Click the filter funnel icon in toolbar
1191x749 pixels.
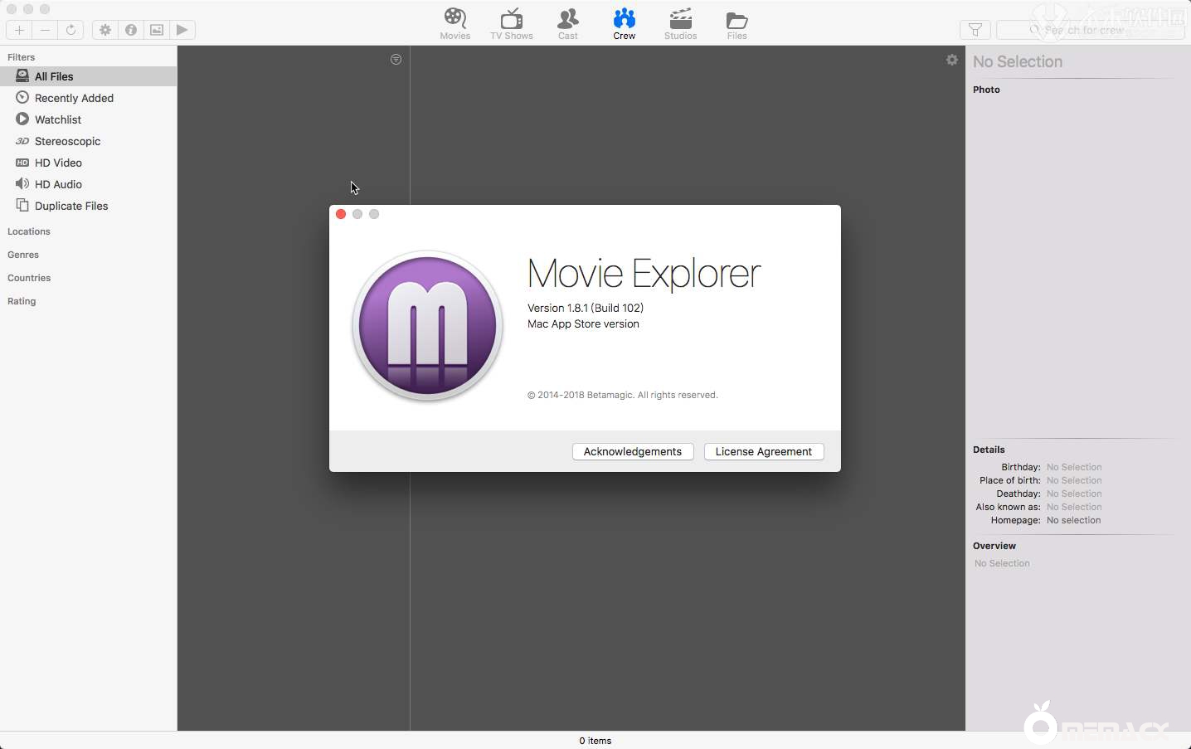975,30
